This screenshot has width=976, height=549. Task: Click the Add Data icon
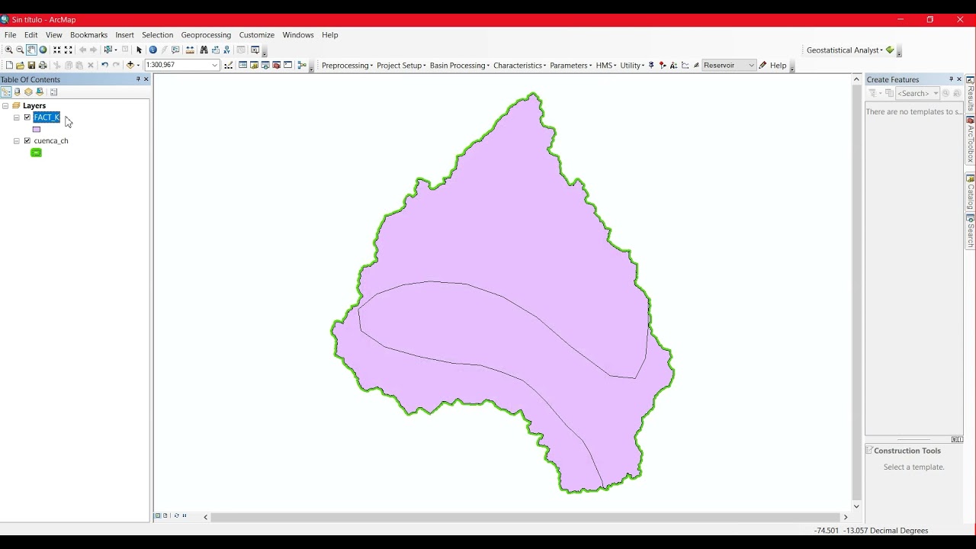[130, 66]
